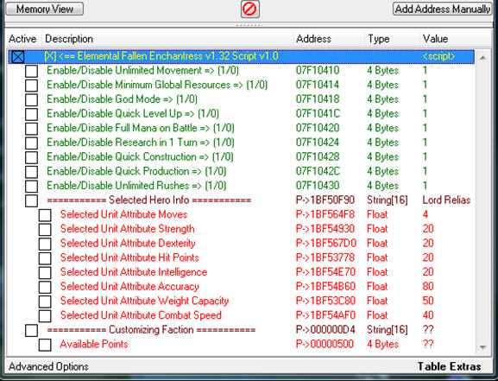Screen dimensions: 498x381
Task: Open Table Extras
Action: pos(449,366)
